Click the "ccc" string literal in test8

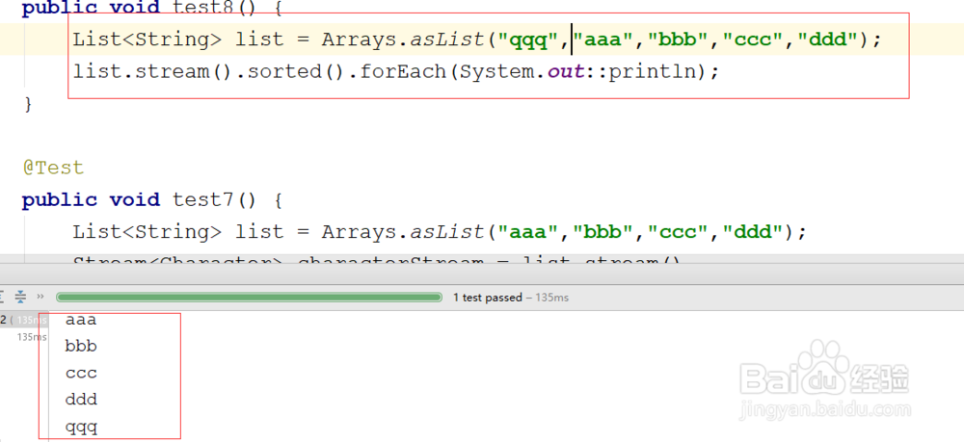pyautogui.click(x=752, y=39)
